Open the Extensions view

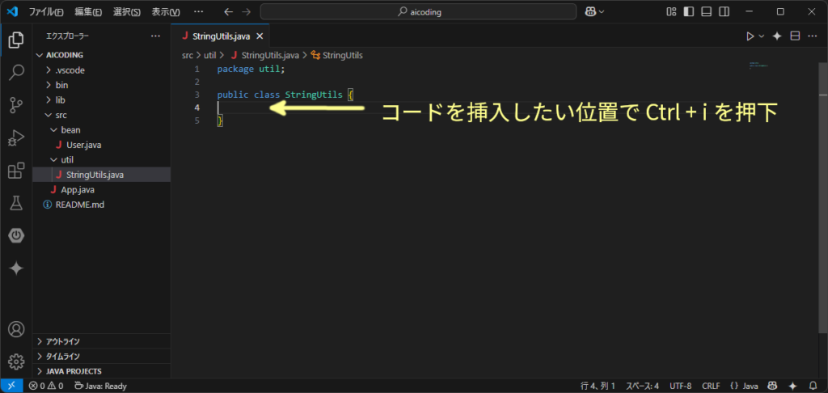[x=16, y=171]
